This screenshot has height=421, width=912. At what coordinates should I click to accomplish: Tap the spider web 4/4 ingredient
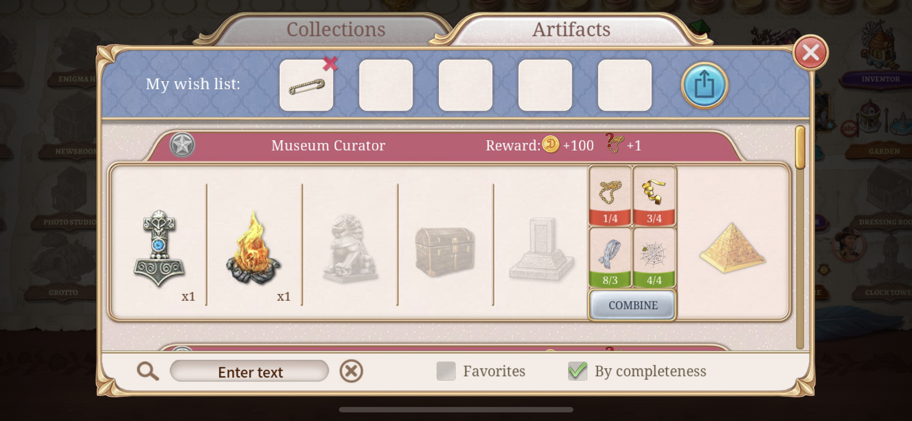click(654, 258)
